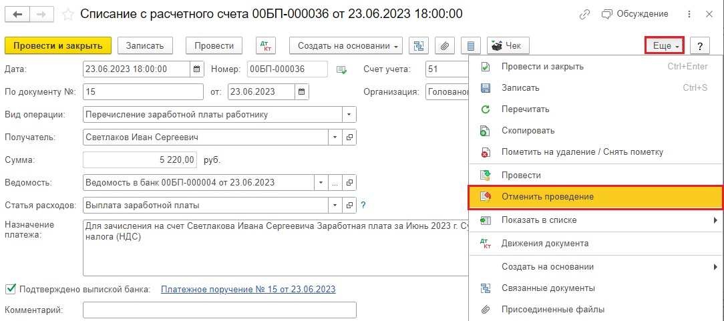Image resolution: width=724 pixels, height=321 pixels.
Task: Click the Номер input field
Action: (288, 69)
